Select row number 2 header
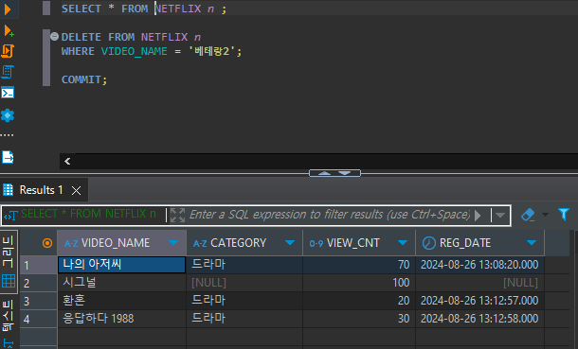 [38, 283]
